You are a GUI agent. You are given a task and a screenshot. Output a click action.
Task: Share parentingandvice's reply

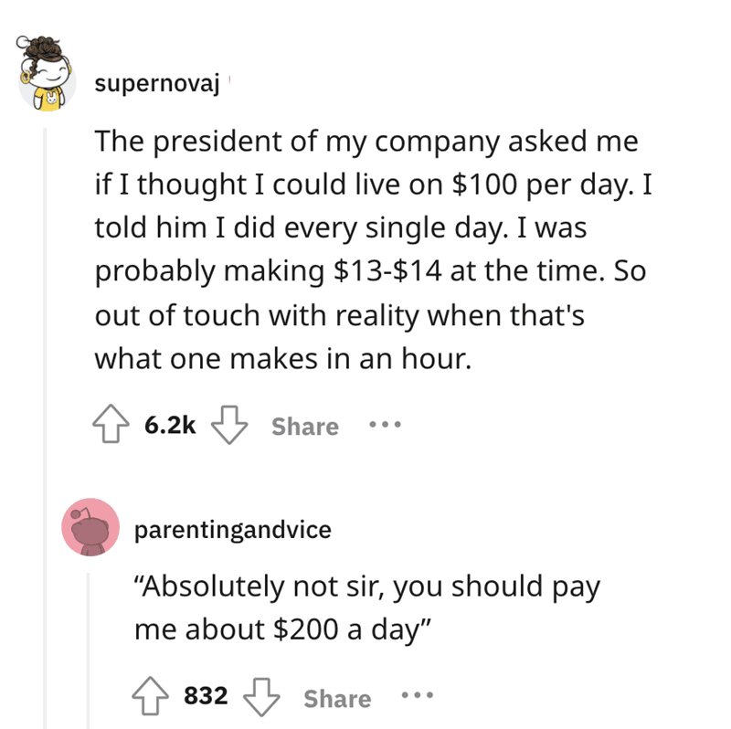click(x=337, y=699)
